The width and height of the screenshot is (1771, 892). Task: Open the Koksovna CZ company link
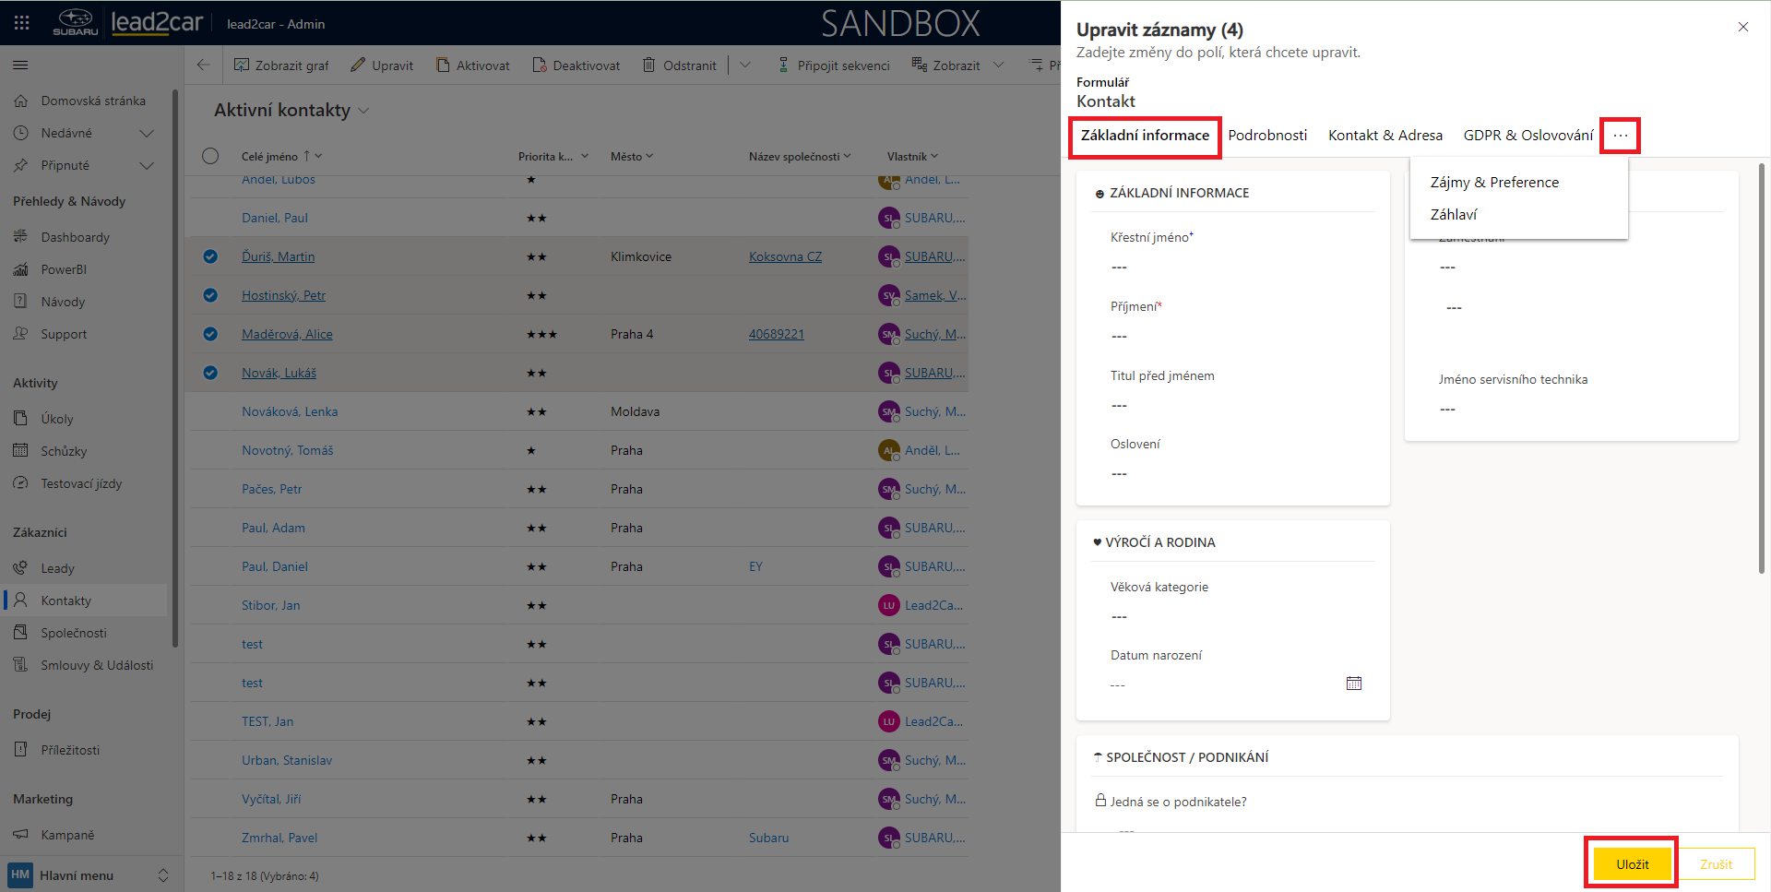tap(785, 257)
